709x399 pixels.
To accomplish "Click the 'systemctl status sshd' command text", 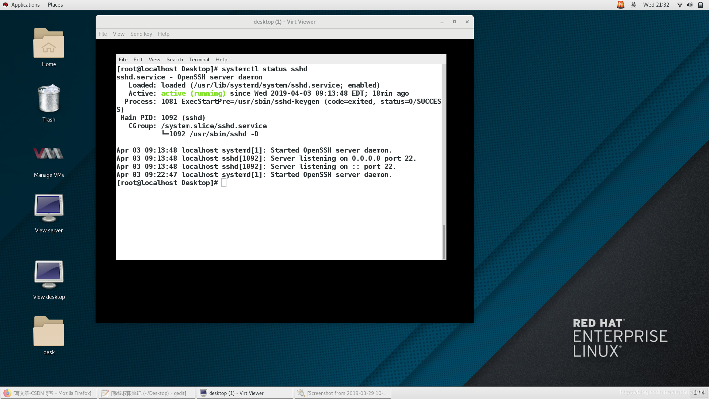I will coord(264,69).
